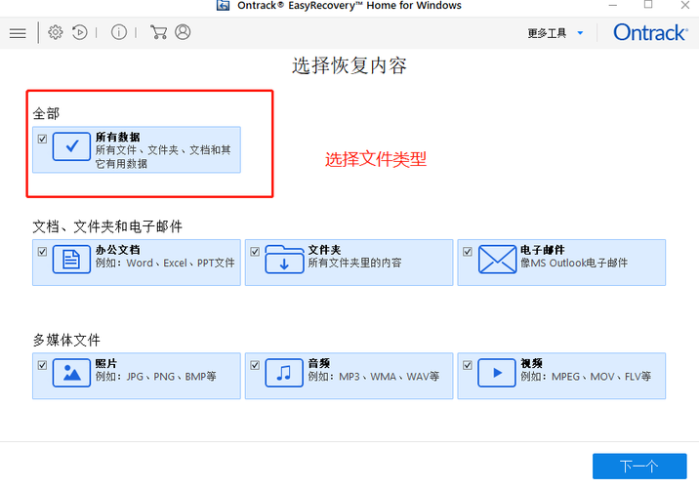
Task: Toggle the 所有数据 checkbox
Action: (x=42, y=139)
